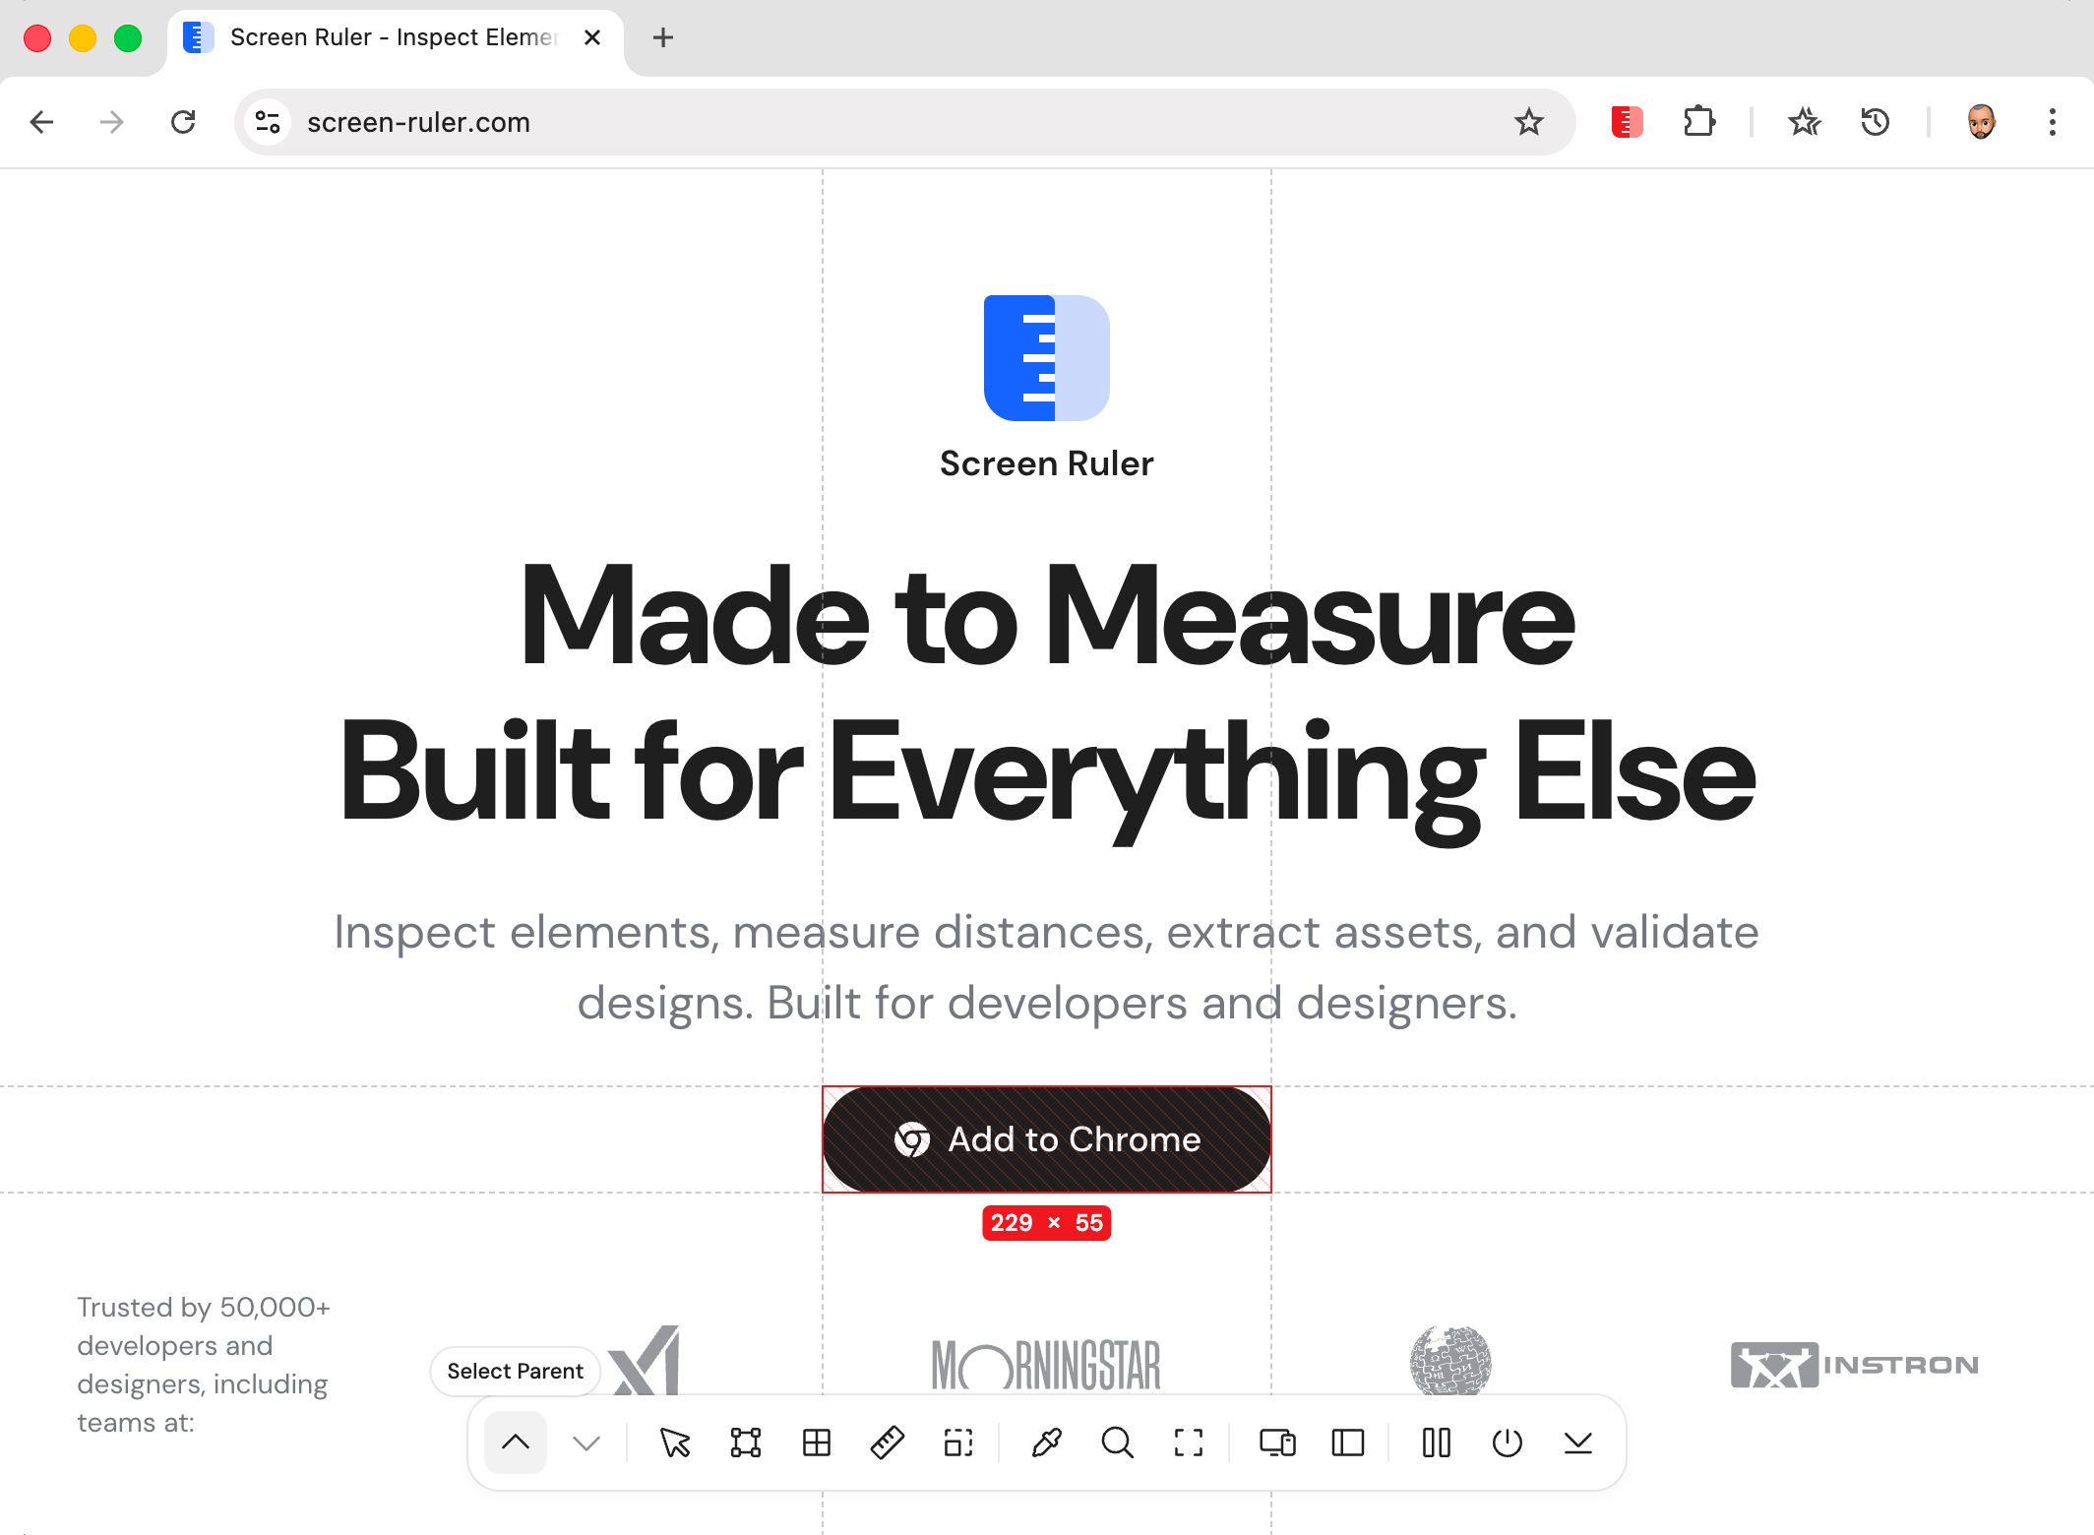
Task: Click the Screen Ruler brand name text
Action: 1047,463
